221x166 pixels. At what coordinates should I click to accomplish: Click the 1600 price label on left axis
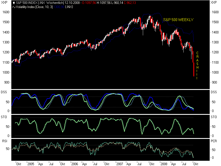click(x=6, y=12)
